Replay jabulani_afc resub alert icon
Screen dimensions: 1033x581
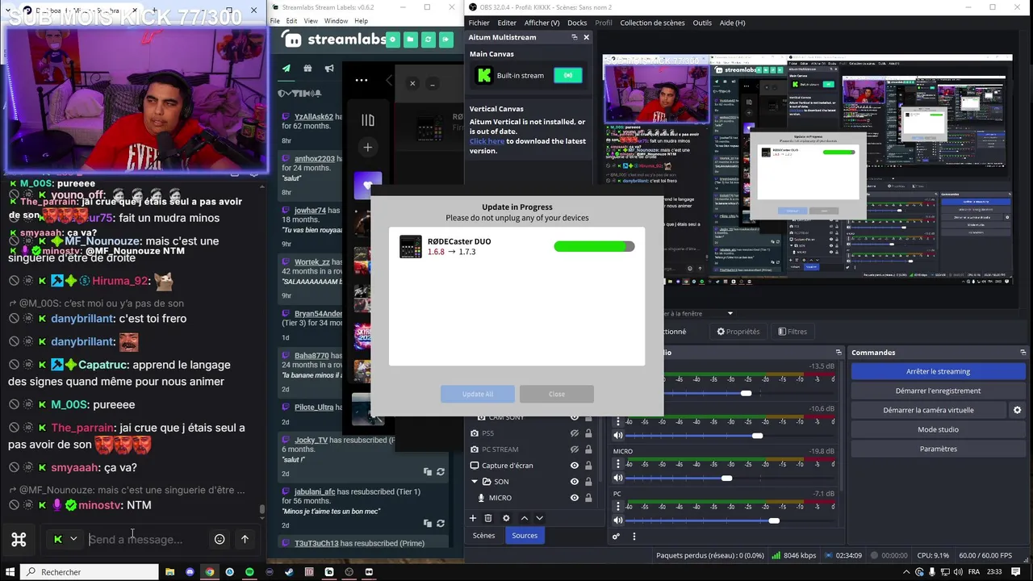point(441,524)
